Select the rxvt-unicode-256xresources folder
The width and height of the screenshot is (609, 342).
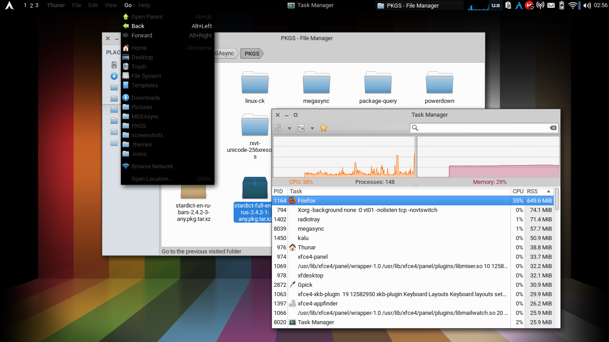point(255,125)
